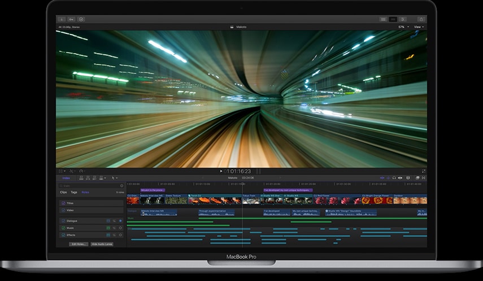The height and width of the screenshot is (281, 483).
Task: Focus on the Effects role
Action: [120, 235]
